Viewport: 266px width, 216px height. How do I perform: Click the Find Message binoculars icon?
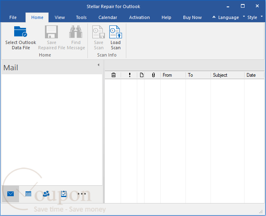tap(76, 32)
